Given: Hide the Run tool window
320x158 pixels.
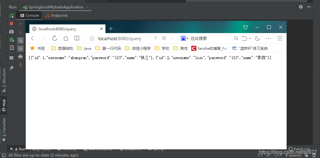Looking at the screenshot, I should [309, 7].
